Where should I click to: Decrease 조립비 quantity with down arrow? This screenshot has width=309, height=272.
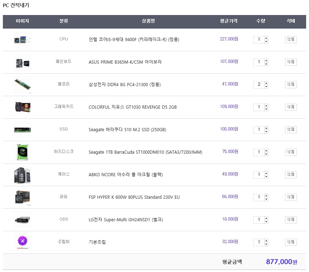(266, 244)
